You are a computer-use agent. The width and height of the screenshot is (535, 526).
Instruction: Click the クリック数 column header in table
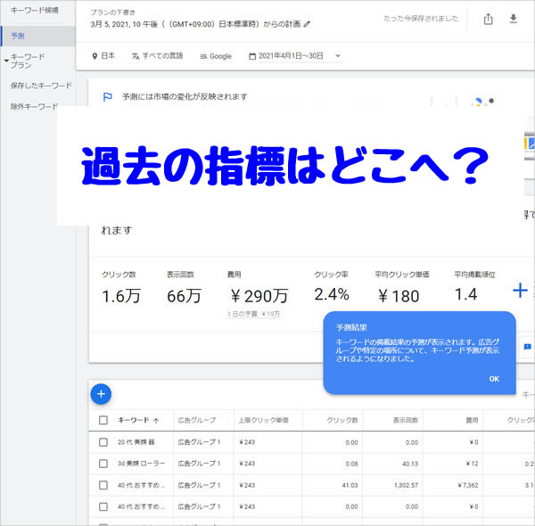coord(342,420)
